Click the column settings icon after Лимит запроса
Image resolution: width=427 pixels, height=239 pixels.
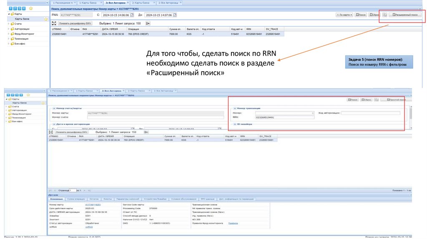coord(148,23)
